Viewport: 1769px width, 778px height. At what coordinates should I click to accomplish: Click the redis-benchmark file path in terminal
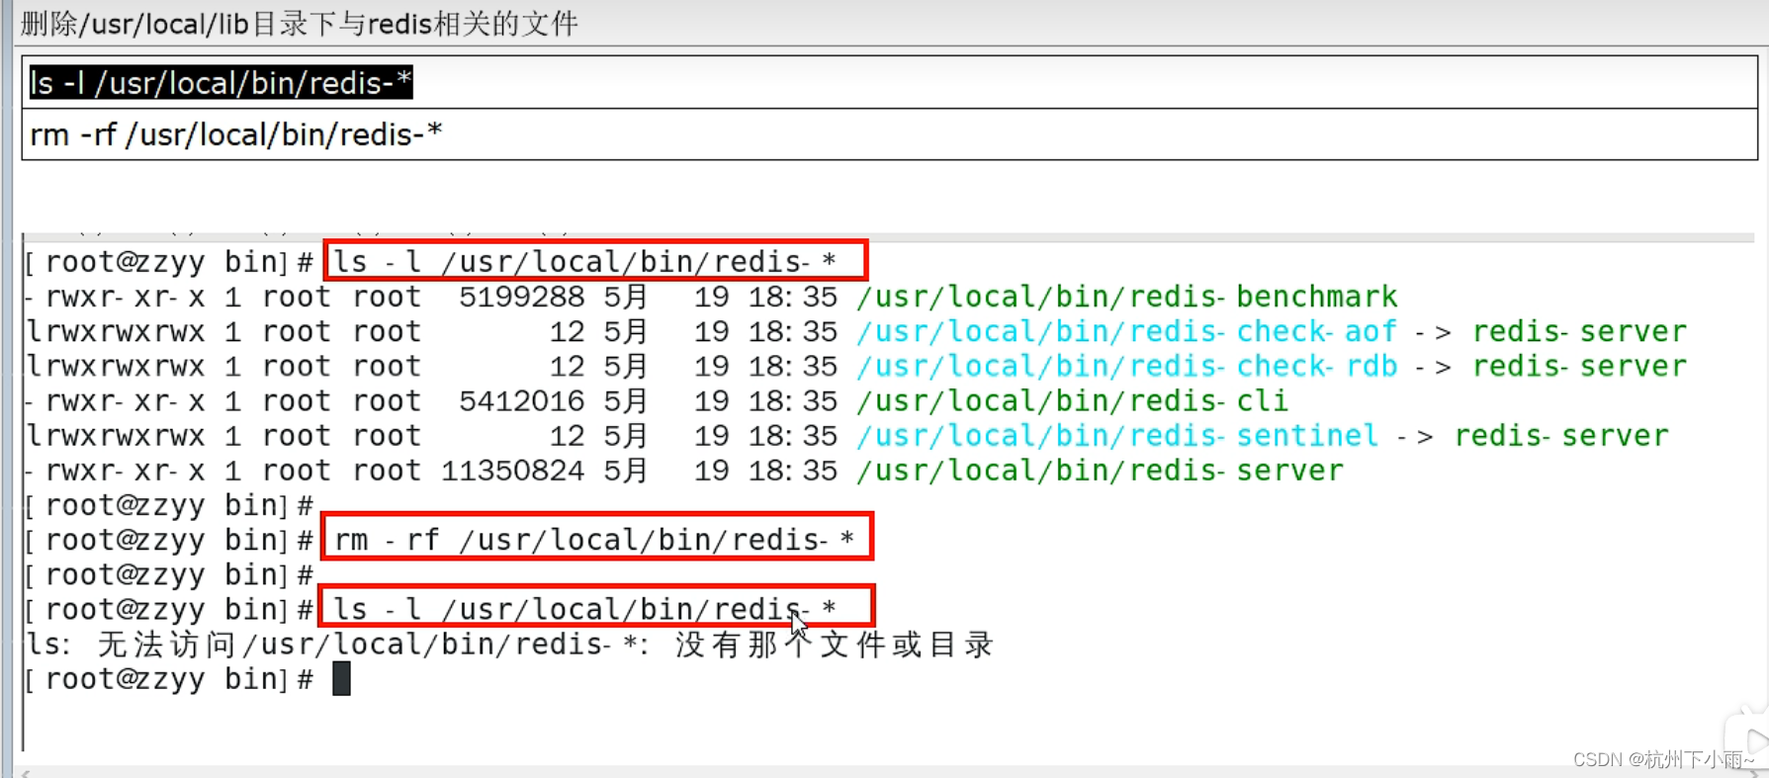click(1127, 297)
